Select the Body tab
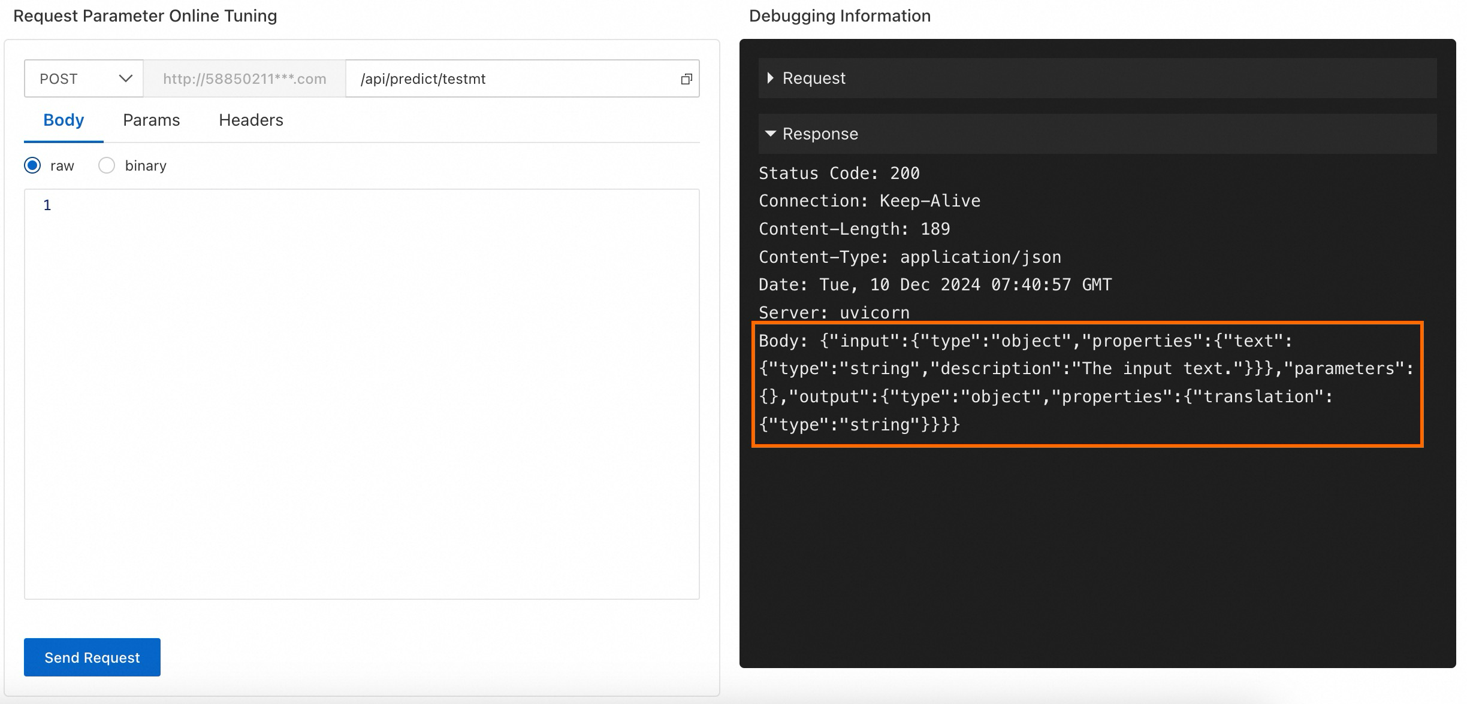Image resolution: width=1467 pixels, height=704 pixels. (62, 120)
